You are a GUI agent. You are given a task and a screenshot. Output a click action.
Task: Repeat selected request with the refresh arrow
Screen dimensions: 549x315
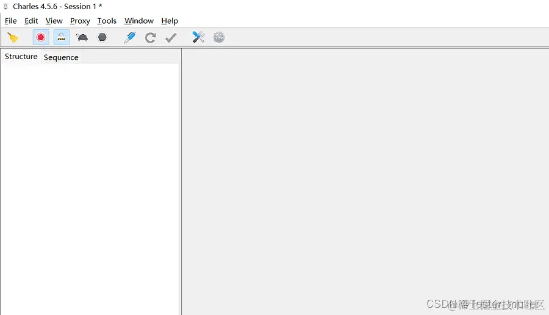[x=150, y=37]
